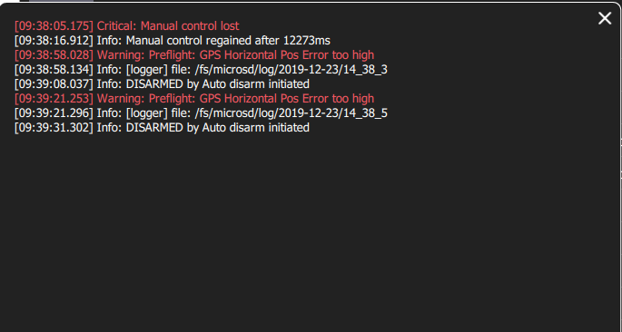Click the timestamp 09:38:05.175
This screenshot has width=622, height=332.
54,26
